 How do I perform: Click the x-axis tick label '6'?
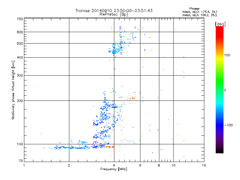[x=140, y=165]
